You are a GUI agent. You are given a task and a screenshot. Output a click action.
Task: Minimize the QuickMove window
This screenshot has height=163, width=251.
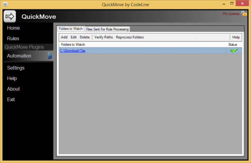click(x=224, y=3)
